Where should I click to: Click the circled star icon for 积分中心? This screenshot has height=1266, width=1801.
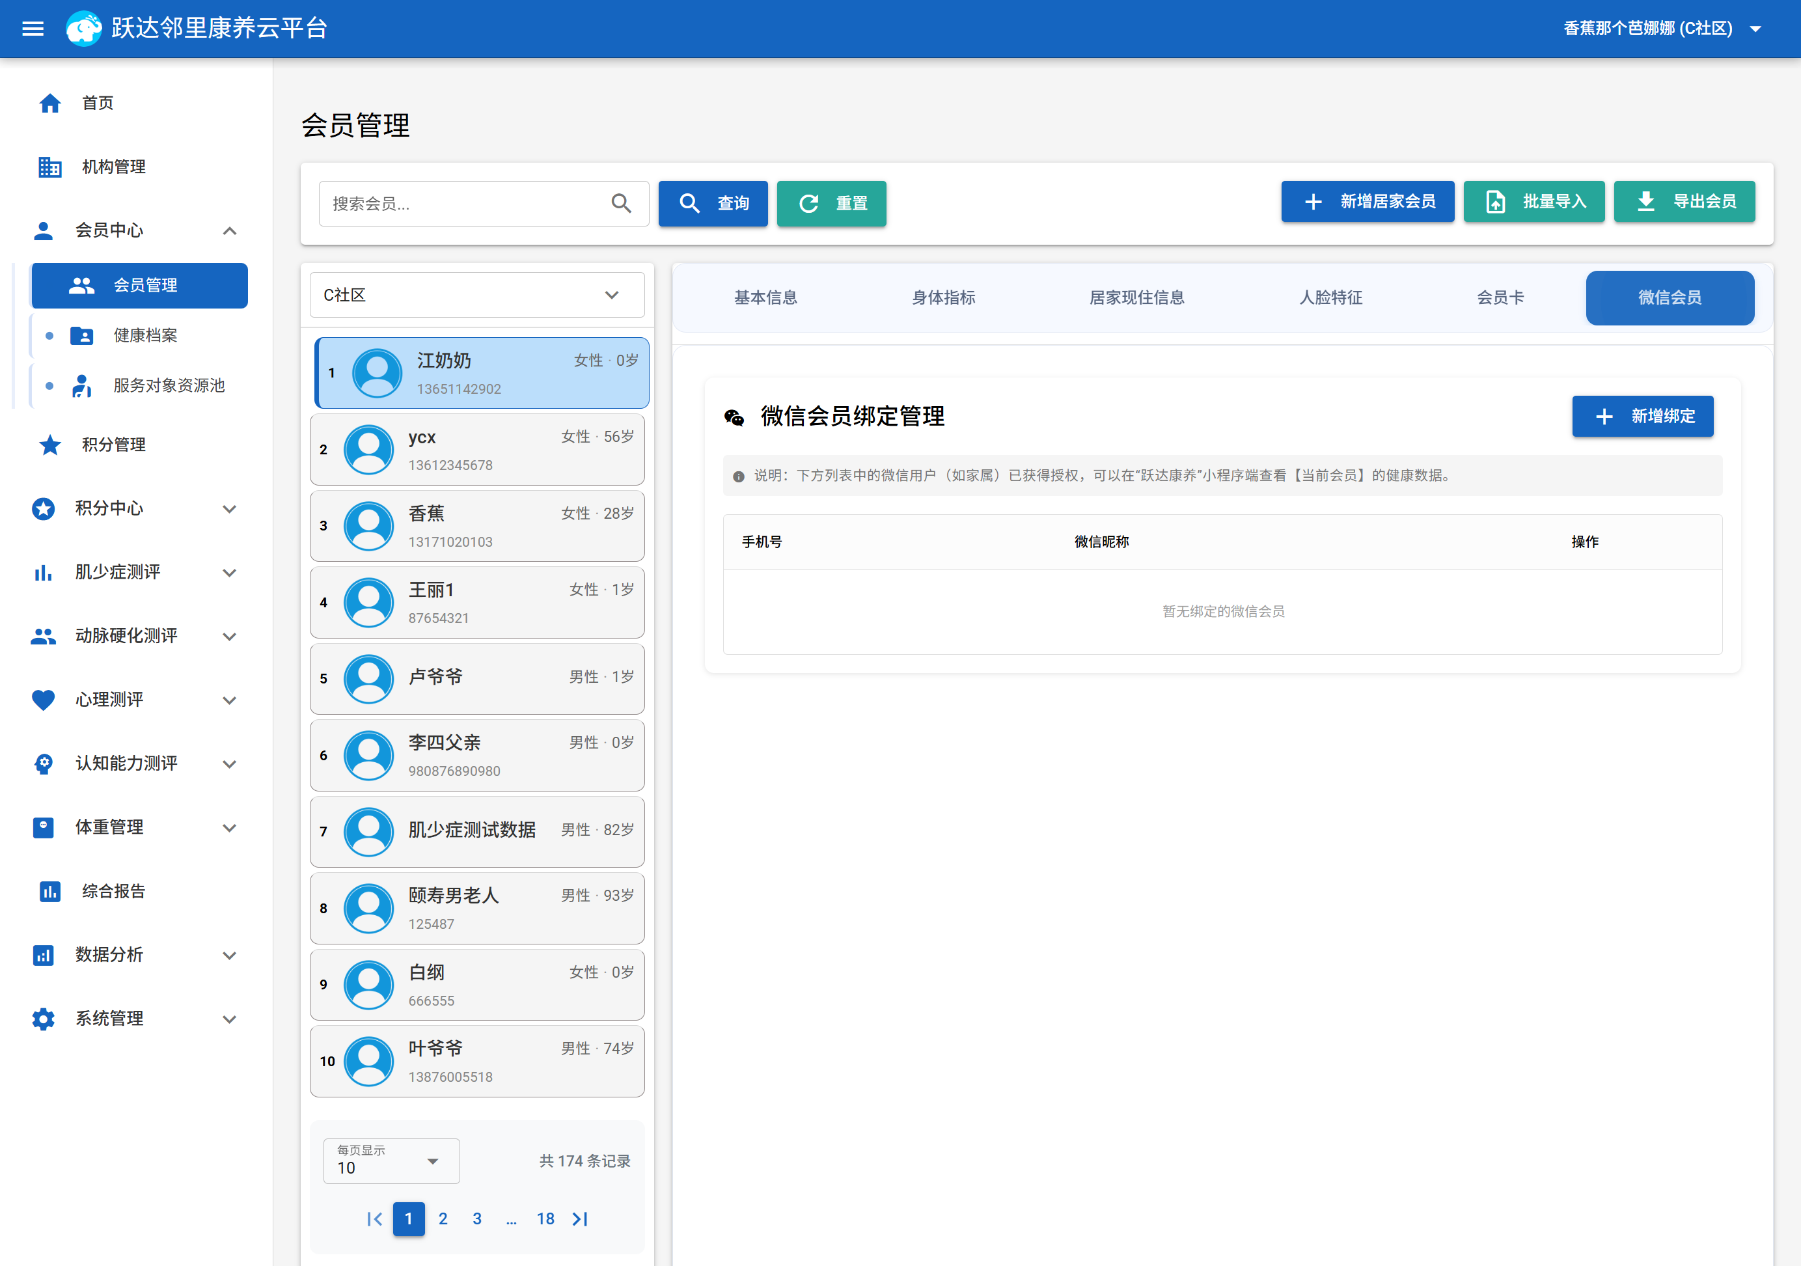click(x=43, y=508)
